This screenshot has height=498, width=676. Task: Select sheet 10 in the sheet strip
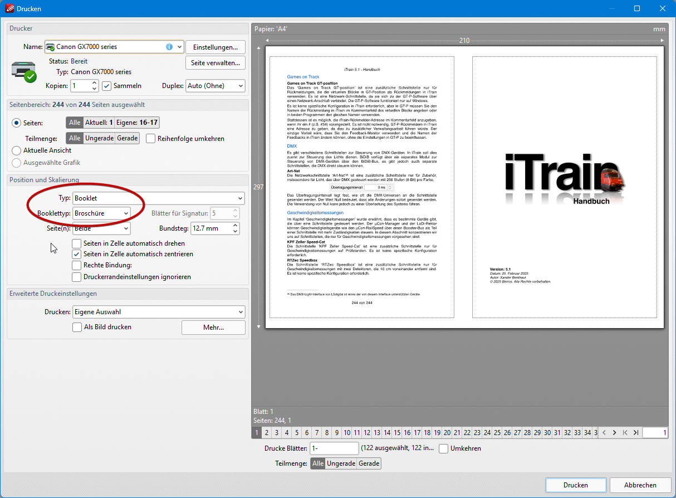point(346,433)
